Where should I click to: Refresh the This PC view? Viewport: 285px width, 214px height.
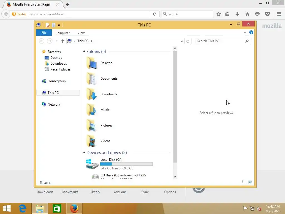pyautogui.click(x=188, y=41)
